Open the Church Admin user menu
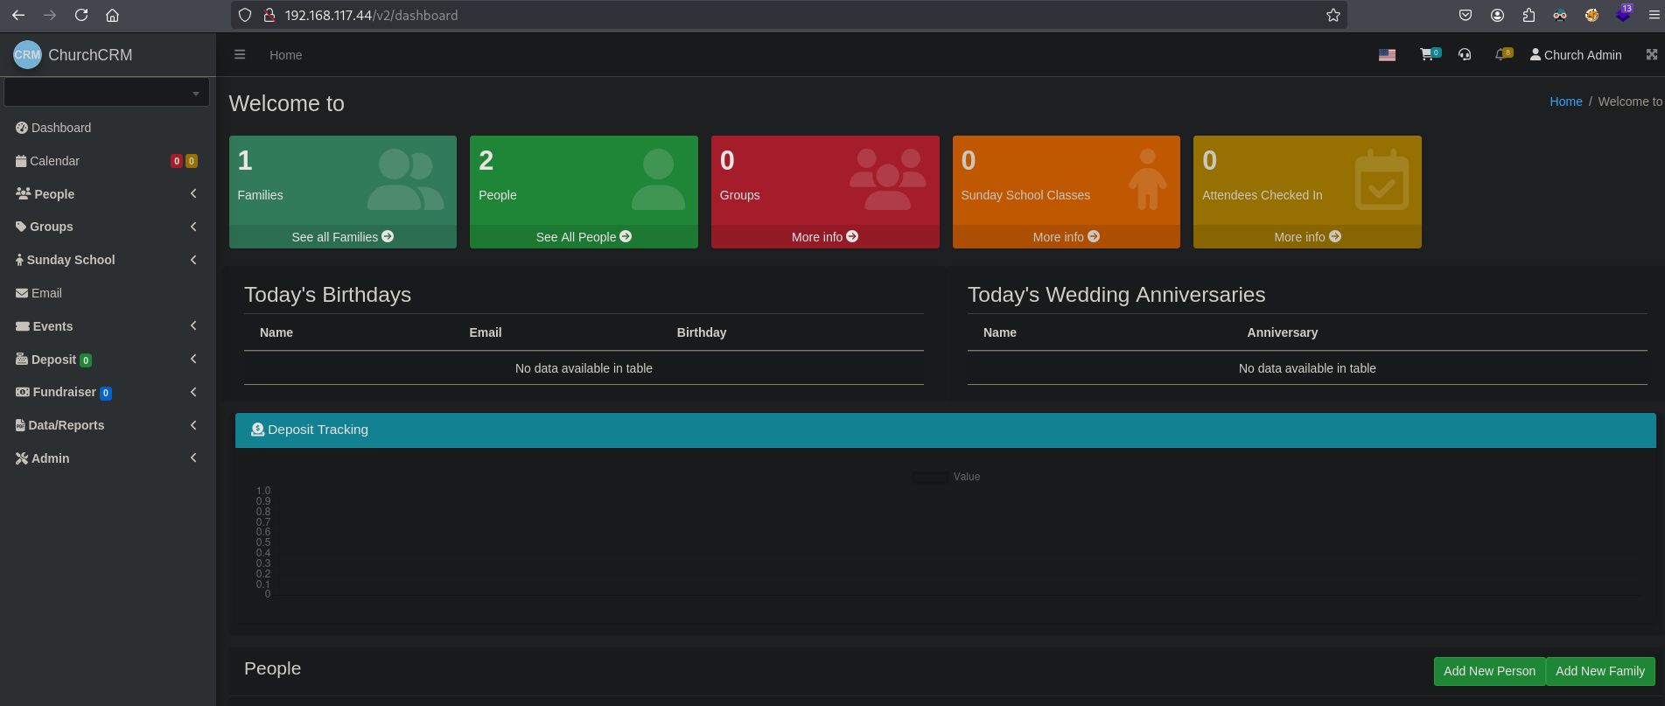 [1575, 54]
